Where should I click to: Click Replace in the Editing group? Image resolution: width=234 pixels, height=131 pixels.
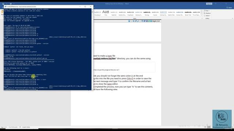[x=207, y=13]
